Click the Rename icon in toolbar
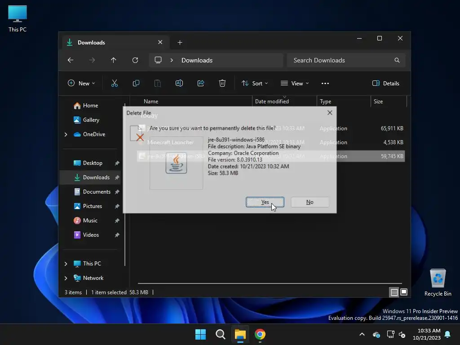The height and width of the screenshot is (345, 460). tap(179, 83)
